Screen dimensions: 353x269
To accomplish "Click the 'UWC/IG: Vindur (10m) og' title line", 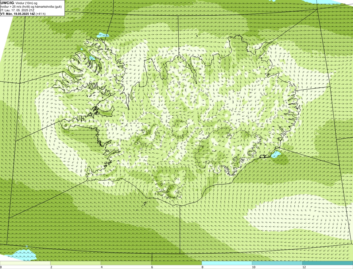I will tap(19, 3).
